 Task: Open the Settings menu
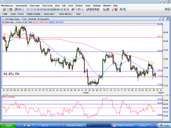[97, 6]
